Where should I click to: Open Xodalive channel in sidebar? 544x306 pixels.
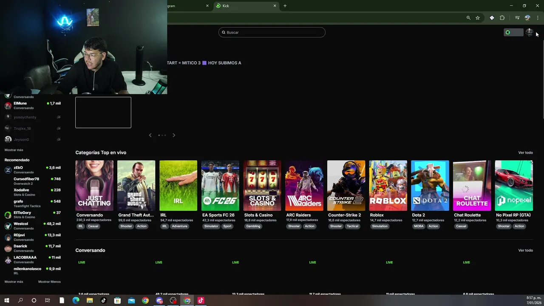33,192
